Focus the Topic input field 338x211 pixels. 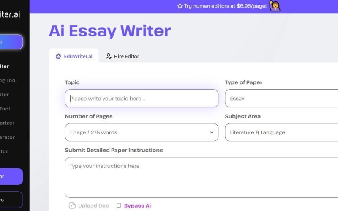[x=142, y=99]
